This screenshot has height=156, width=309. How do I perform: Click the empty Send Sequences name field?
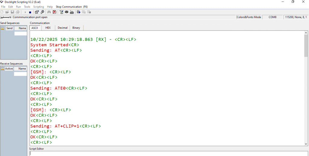click(21, 34)
